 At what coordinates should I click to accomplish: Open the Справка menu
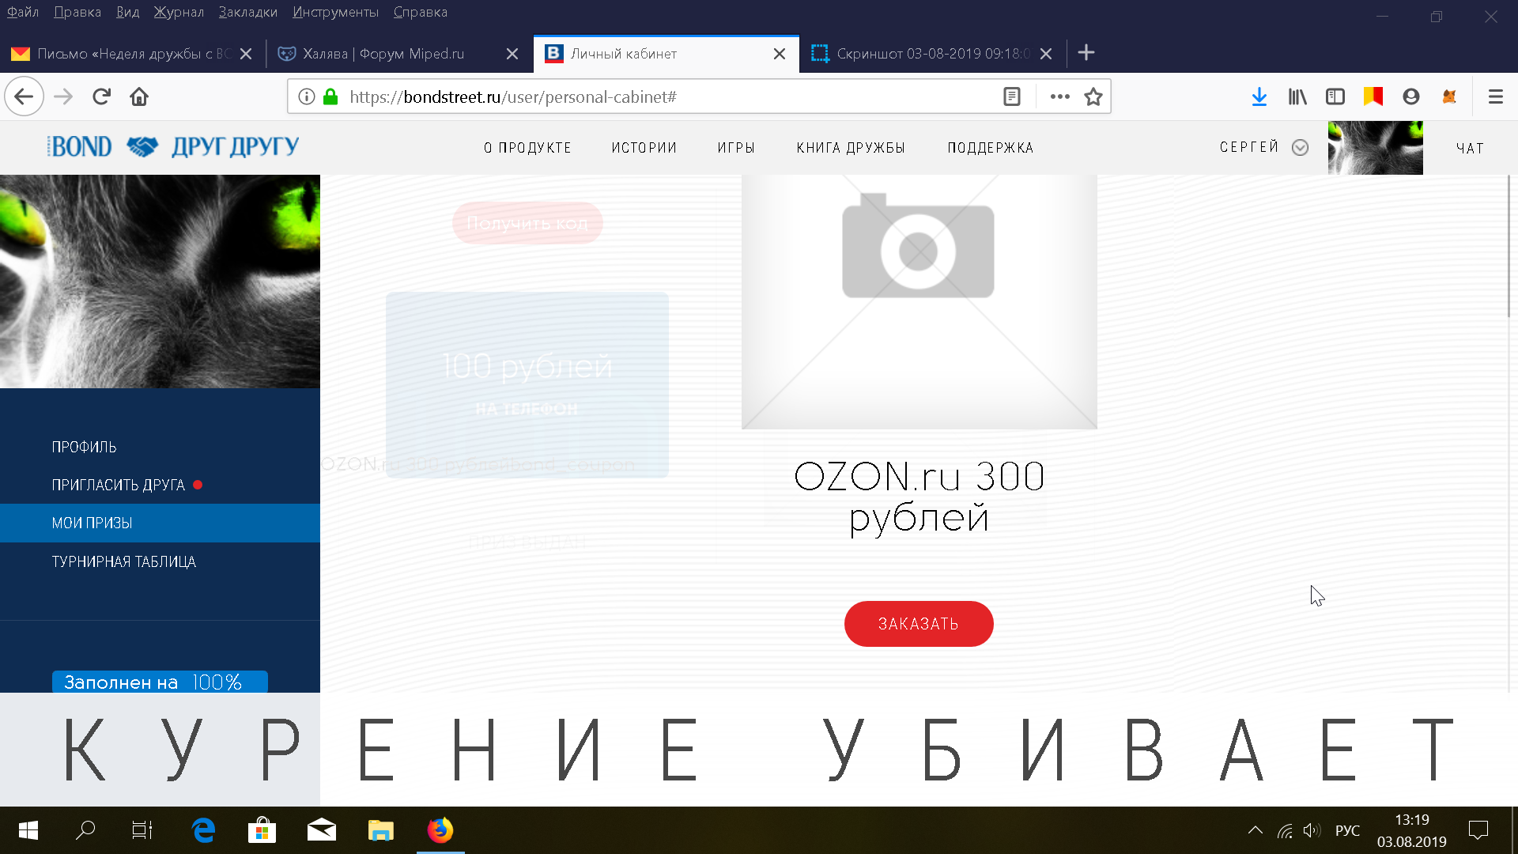421,12
